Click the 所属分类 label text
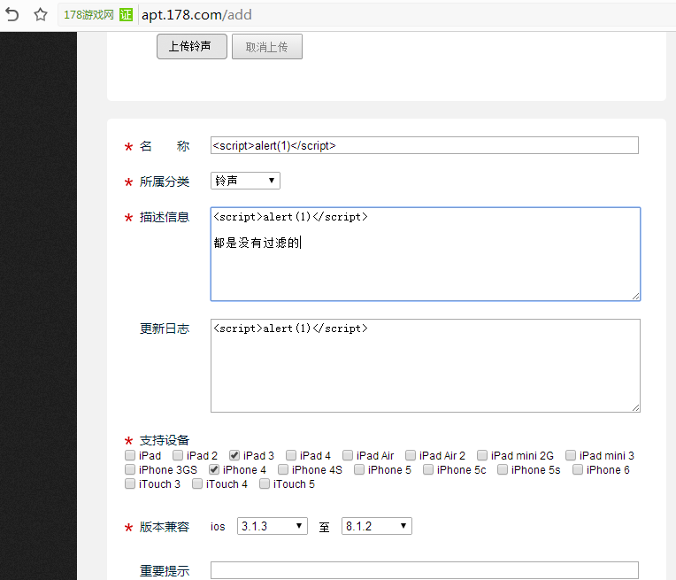Image resolution: width=676 pixels, height=580 pixels. (x=165, y=182)
